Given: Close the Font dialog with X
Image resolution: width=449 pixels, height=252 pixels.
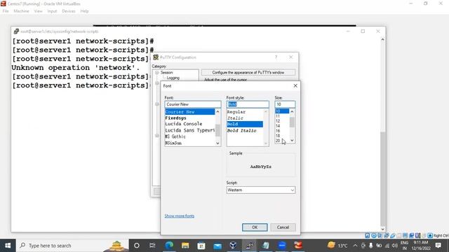Looking at the screenshot, I should 295,85.
